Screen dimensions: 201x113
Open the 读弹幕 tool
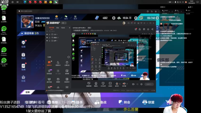67,72
